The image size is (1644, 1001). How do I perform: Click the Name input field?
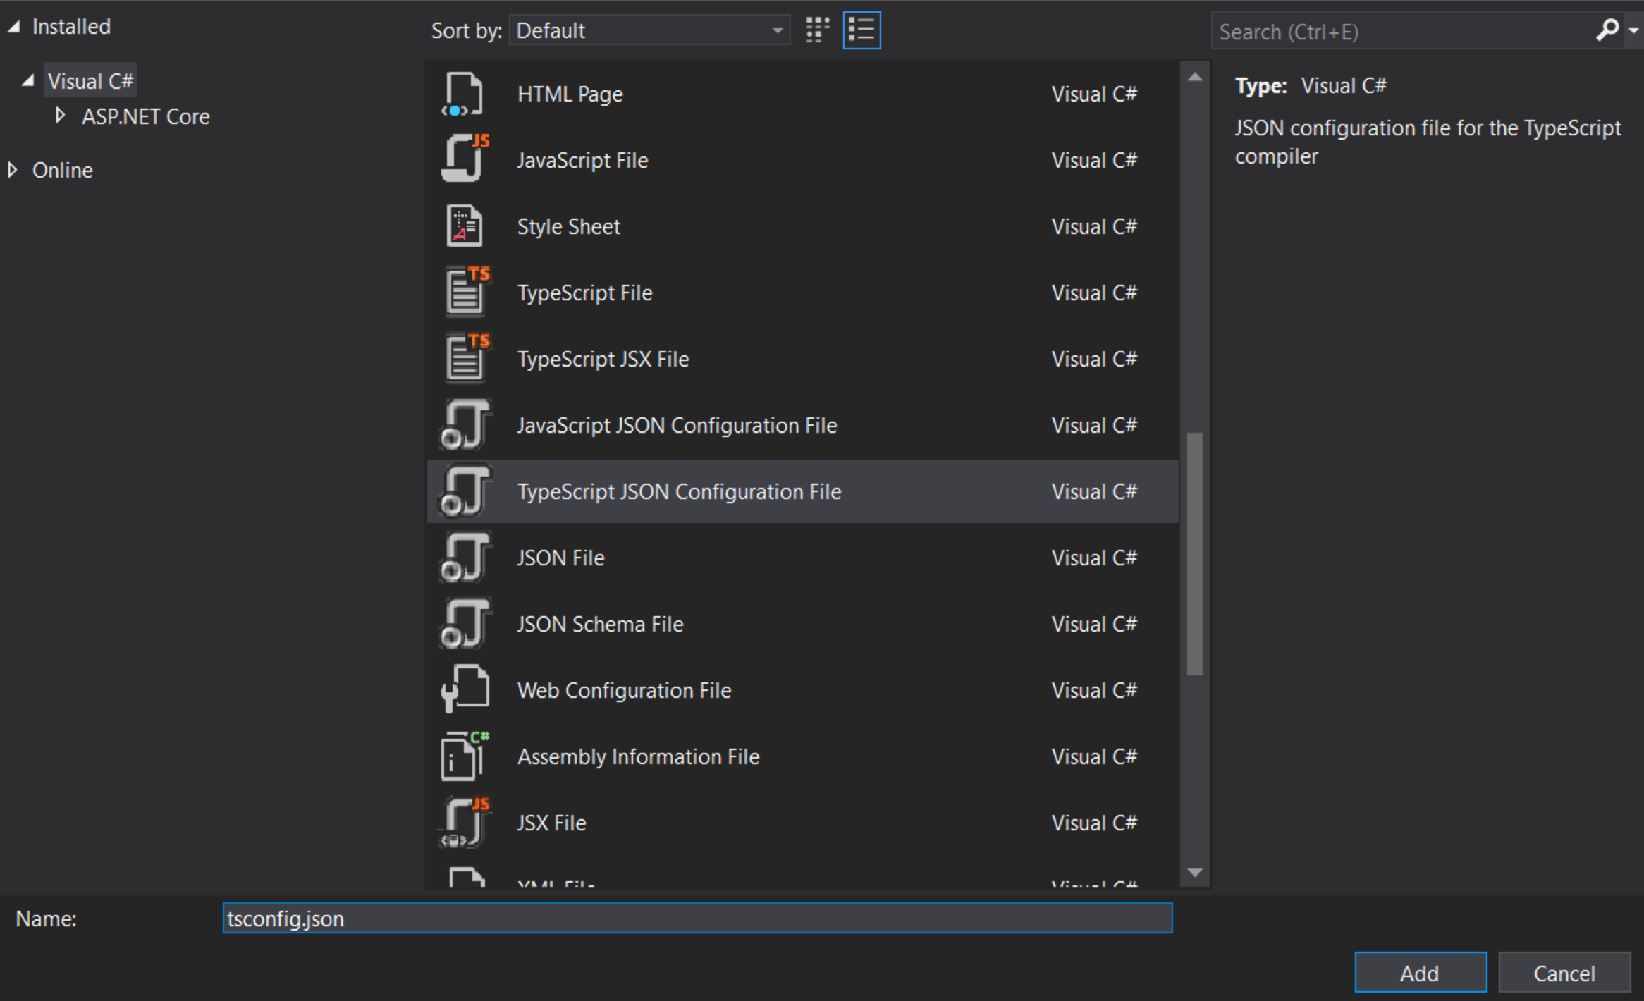click(x=697, y=918)
